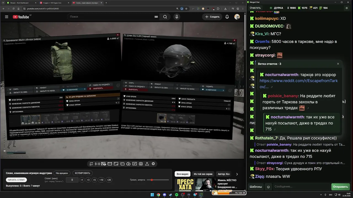Open the emoji picker in chat
The image size is (353, 198).
click(x=268, y=187)
